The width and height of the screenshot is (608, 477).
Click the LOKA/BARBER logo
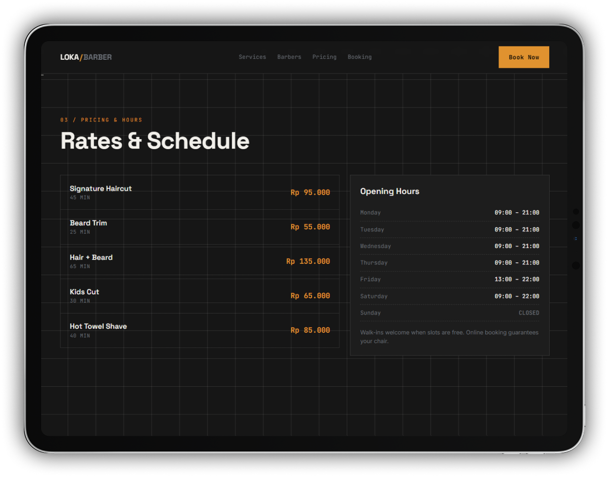[86, 57]
